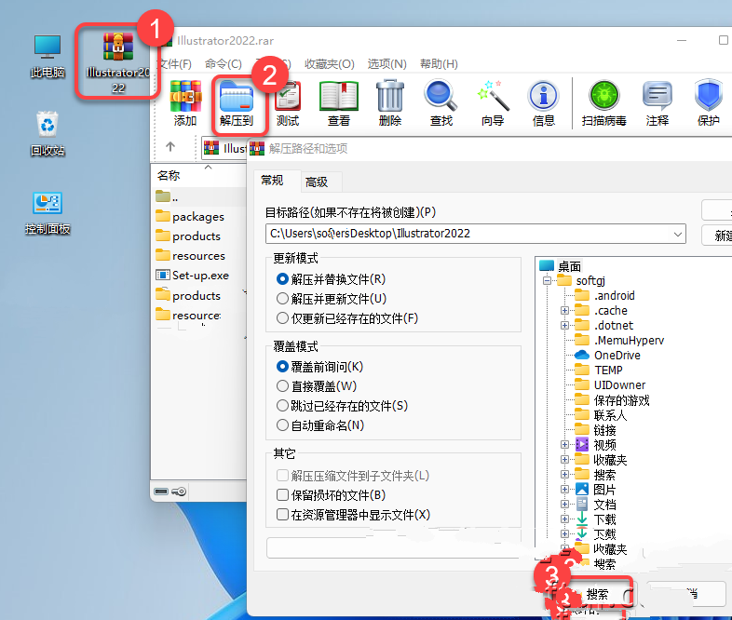
Task: Open the destination path dropdown arrow
Action: pyautogui.click(x=678, y=234)
